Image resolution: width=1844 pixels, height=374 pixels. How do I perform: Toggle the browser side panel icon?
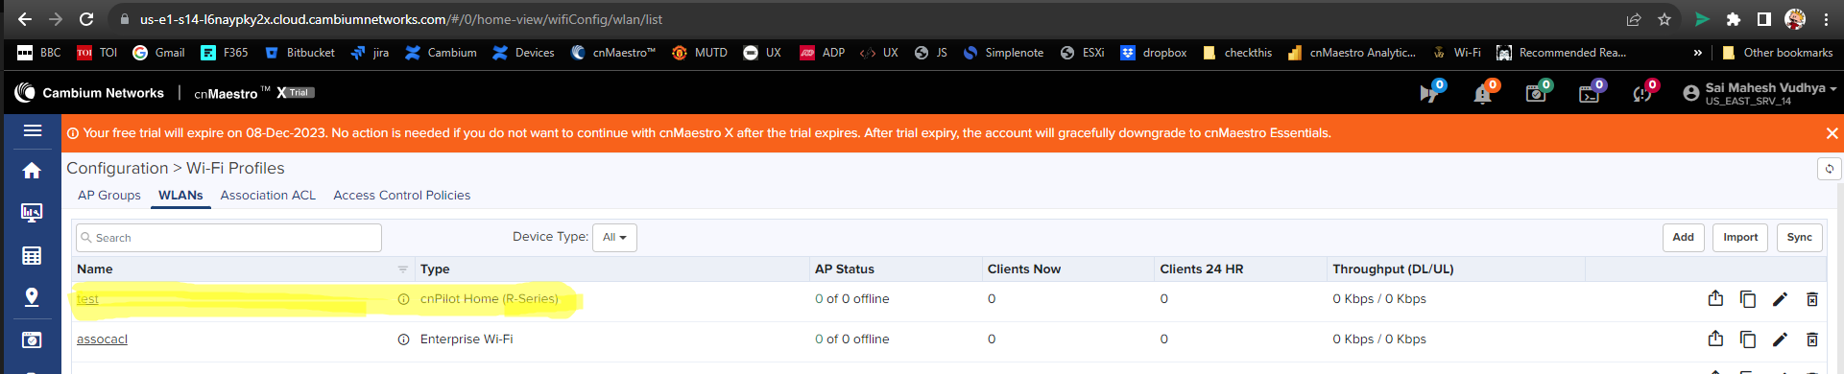click(x=1763, y=19)
